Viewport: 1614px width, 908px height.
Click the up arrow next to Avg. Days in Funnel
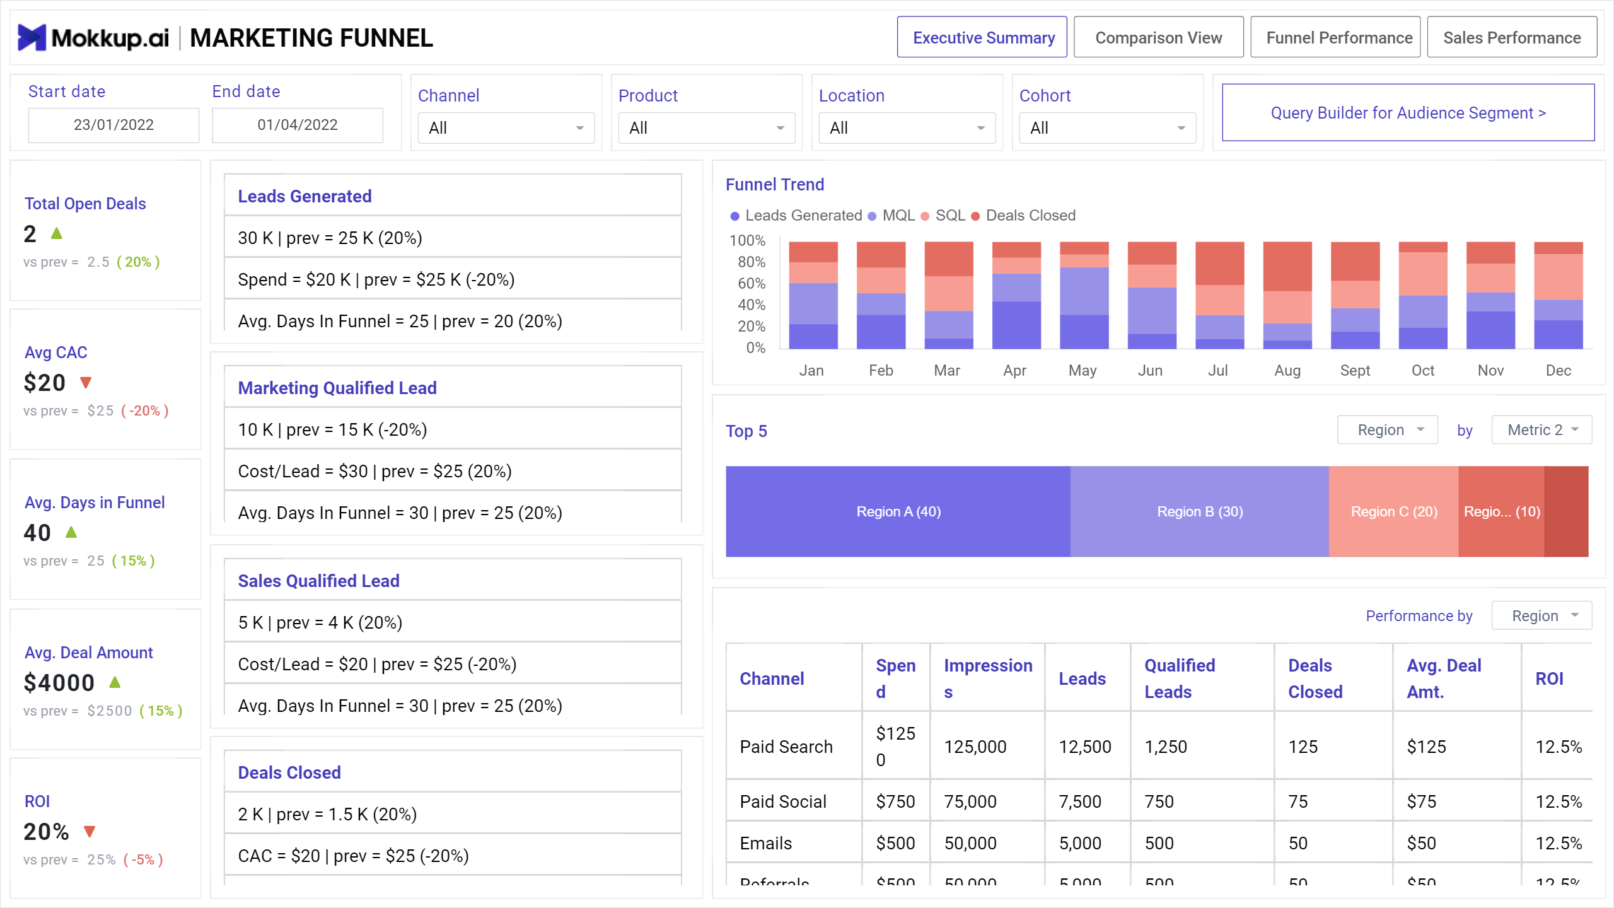click(x=71, y=532)
